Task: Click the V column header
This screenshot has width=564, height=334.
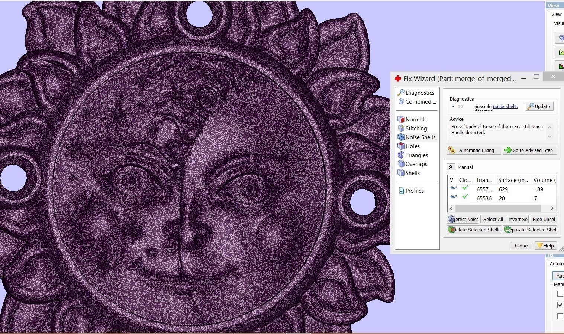Action: click(452, 180)
